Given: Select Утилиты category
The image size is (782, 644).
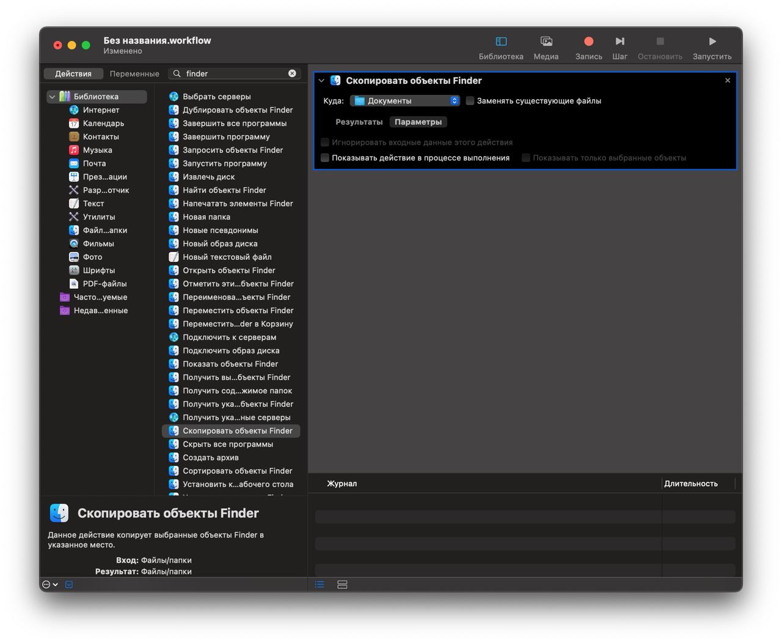Looking at the screenshot, I should point(98,217).
